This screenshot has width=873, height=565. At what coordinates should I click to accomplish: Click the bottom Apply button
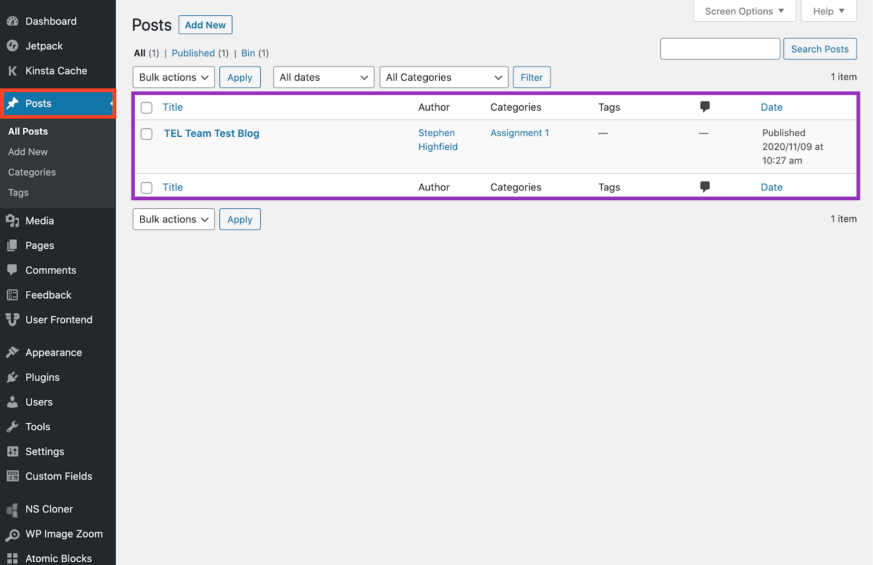[x=240, y=219]
